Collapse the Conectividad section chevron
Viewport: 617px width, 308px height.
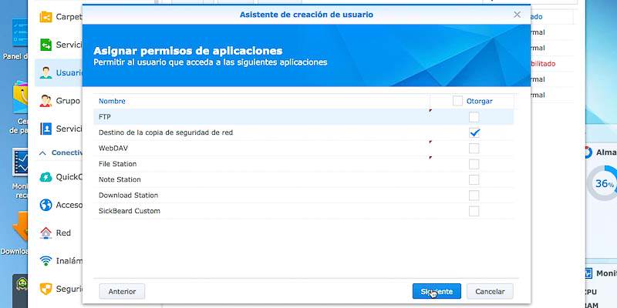click(x=42, y=152)
